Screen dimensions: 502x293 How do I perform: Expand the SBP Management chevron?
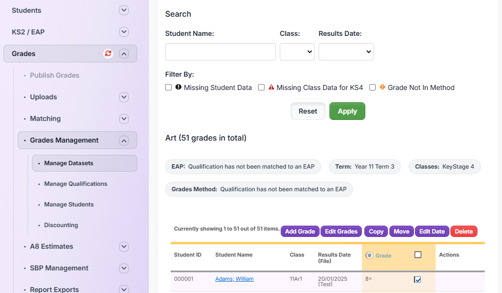click(x=124, y=268)
